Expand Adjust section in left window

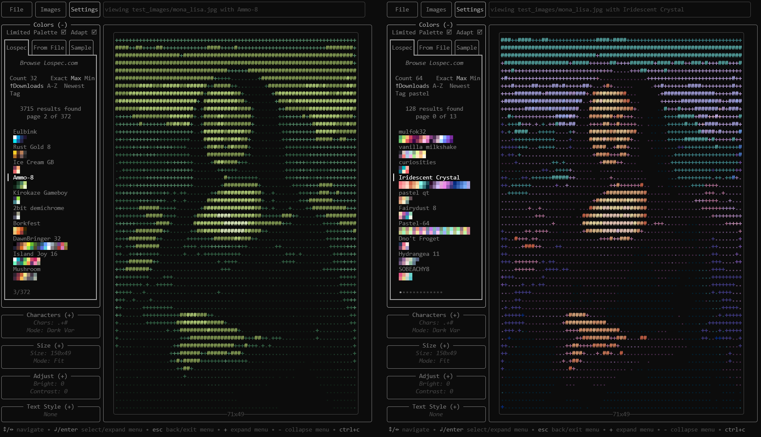[51, 376]
